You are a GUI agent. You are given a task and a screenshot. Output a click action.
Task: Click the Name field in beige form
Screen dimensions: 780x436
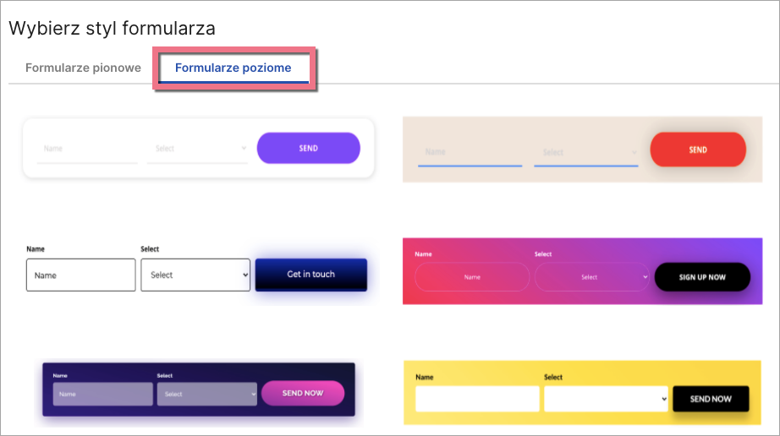click(470, 153)
